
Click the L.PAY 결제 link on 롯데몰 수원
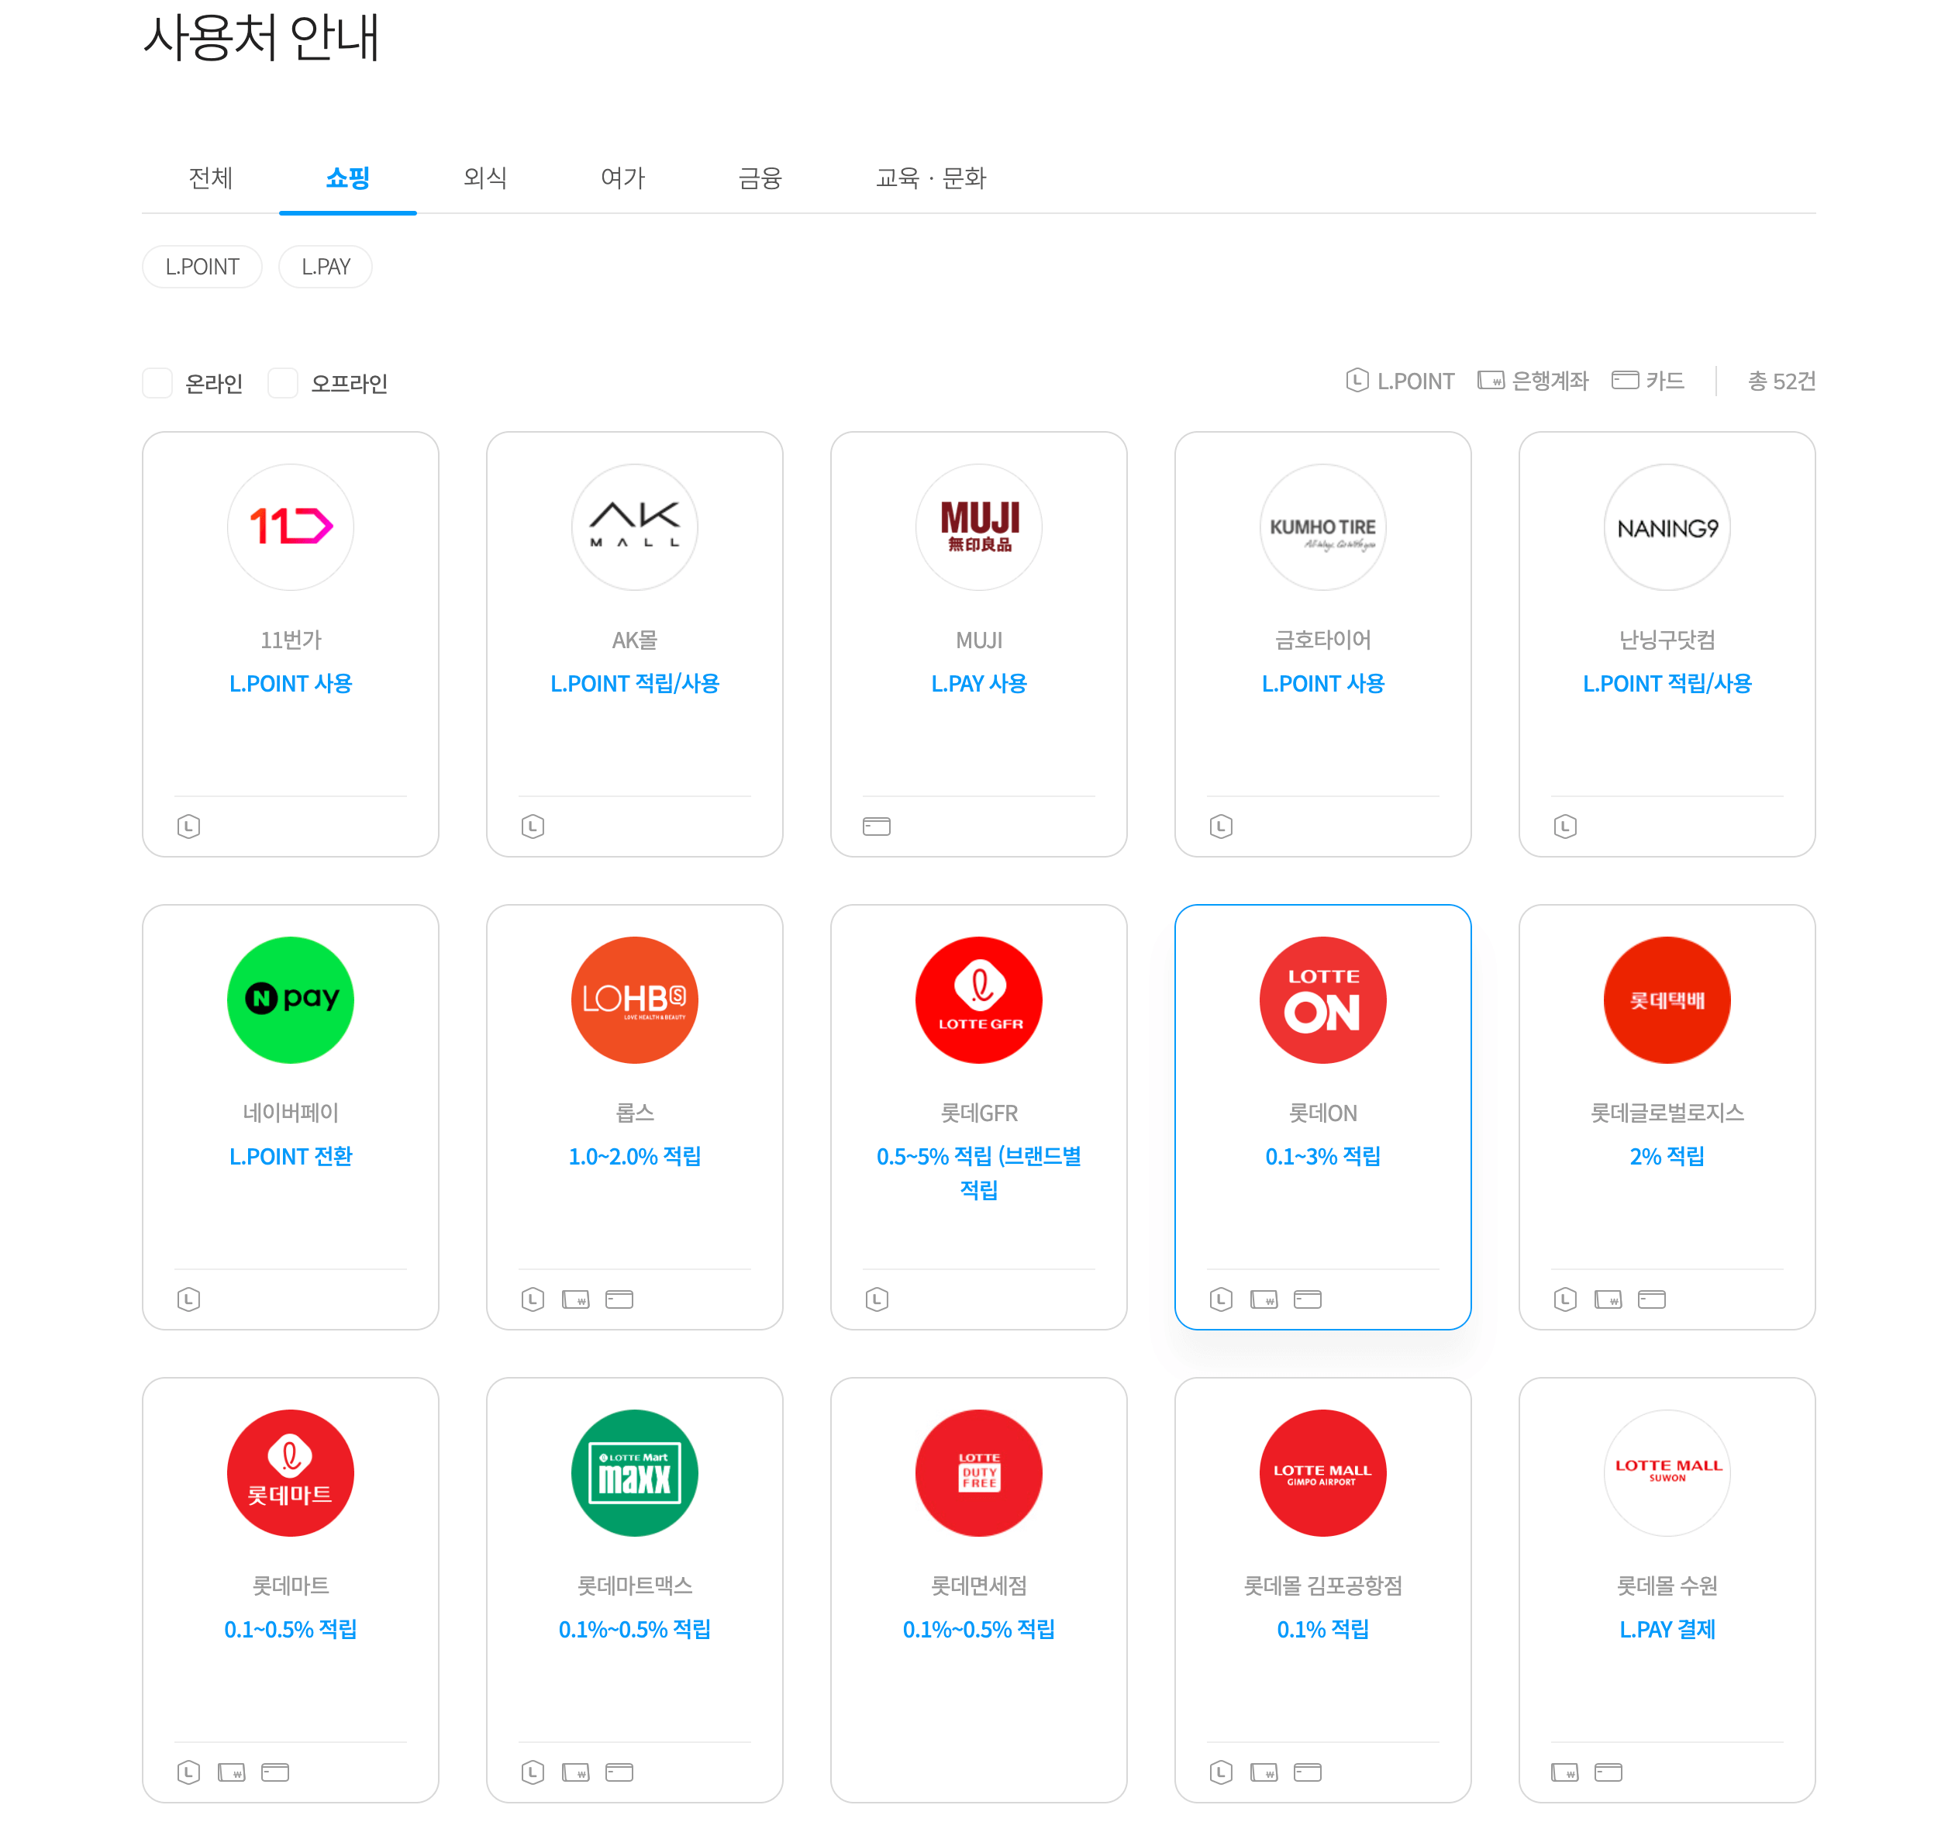click(x=1667, y=1630)
